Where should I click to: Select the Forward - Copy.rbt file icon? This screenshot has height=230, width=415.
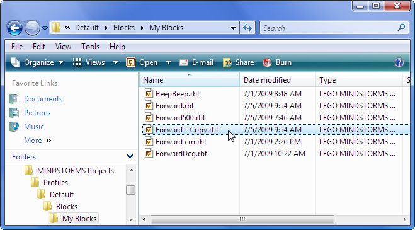(x=149, y=130)
